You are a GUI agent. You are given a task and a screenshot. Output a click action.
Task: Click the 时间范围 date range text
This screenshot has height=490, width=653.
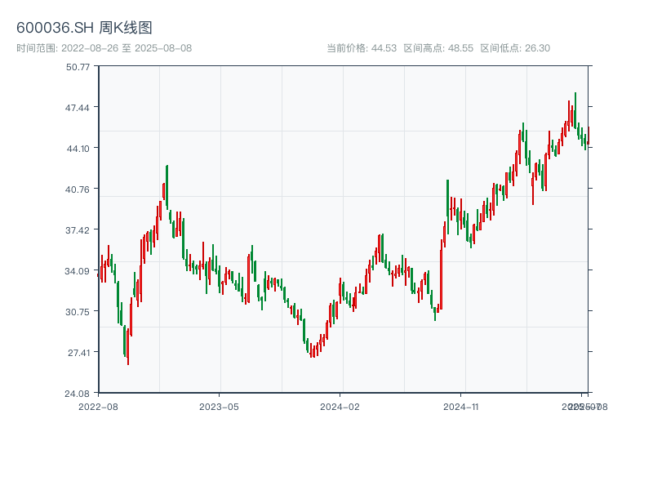[x=104, y=48]
